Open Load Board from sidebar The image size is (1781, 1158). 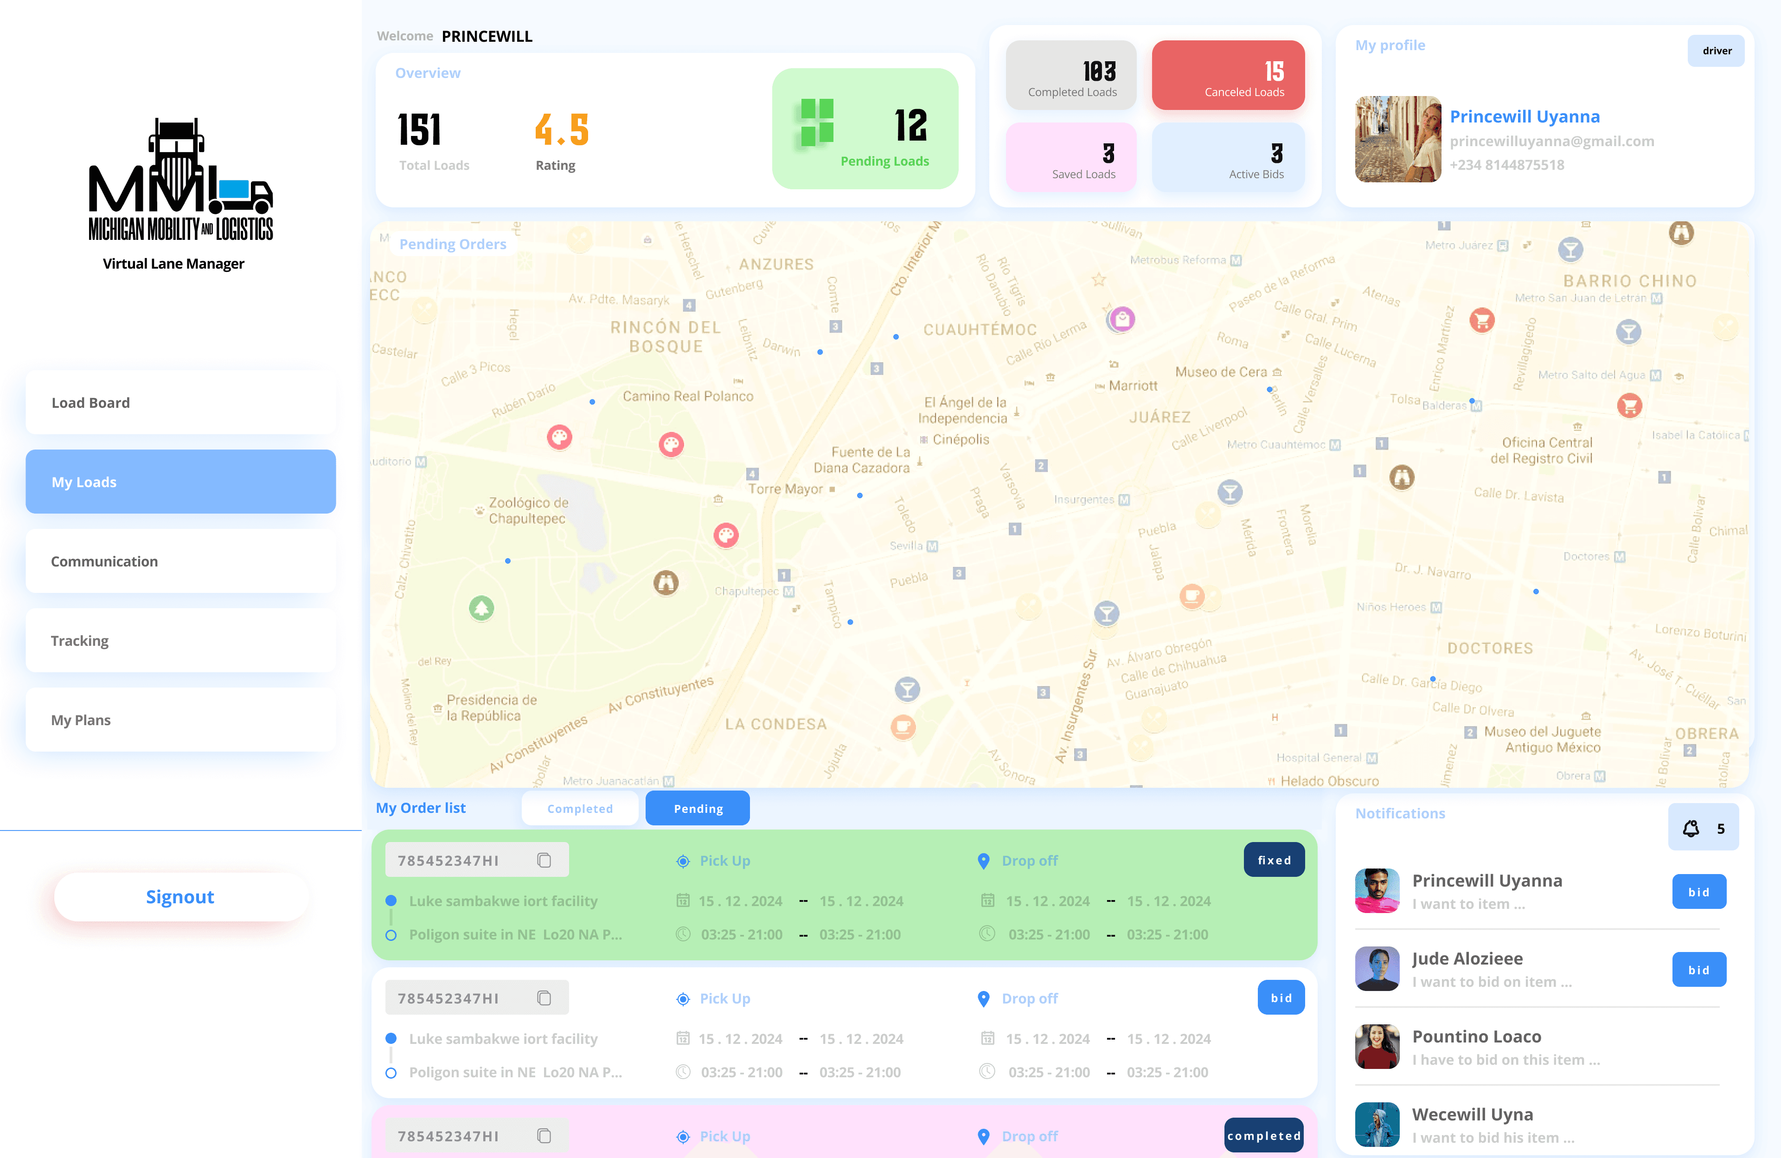[180, 403]
